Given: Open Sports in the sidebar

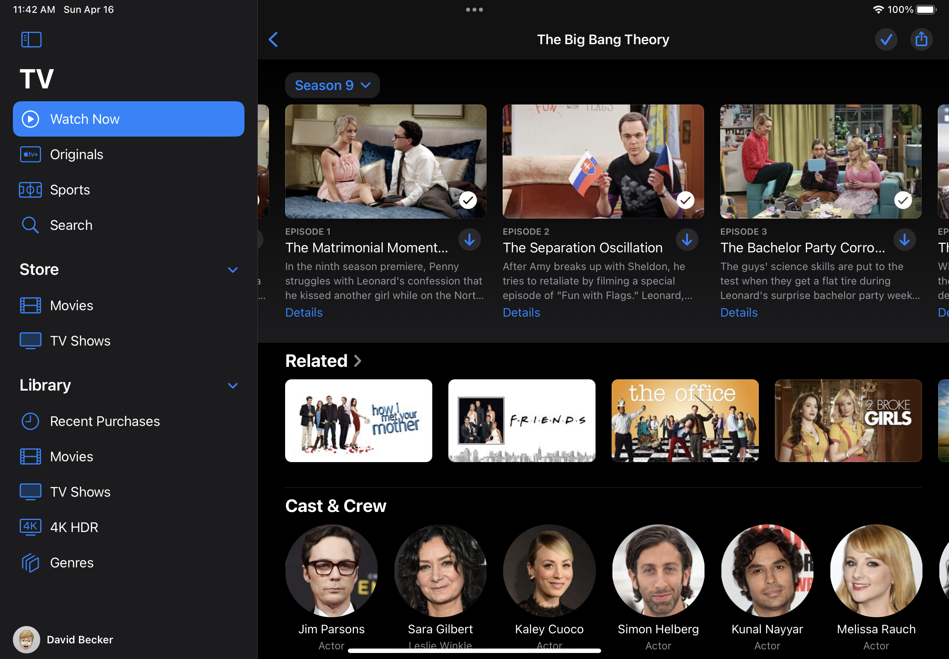Looking at the screenshot, I should point(129,190).
